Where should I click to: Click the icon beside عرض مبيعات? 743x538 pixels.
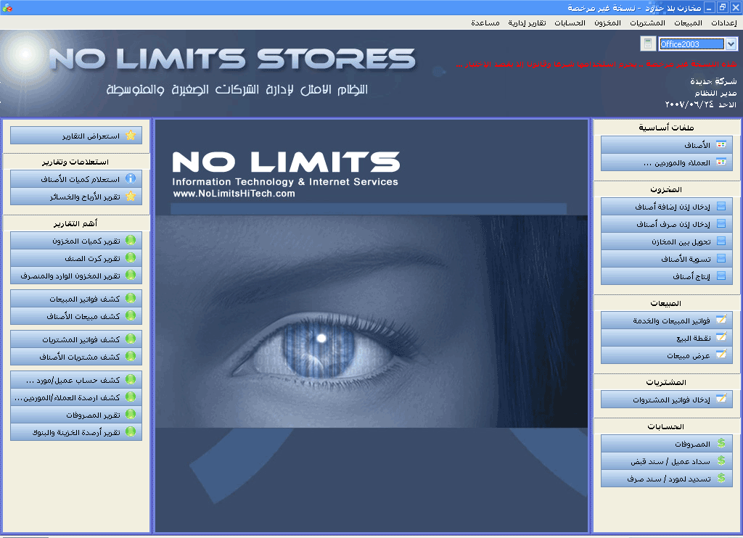(721, 355)
